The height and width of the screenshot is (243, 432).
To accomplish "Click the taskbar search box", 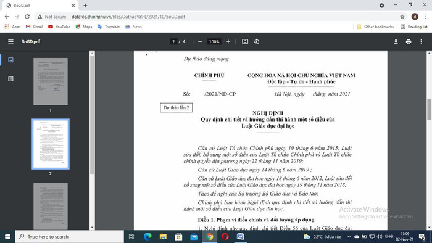I will pyautogui.click(x=69, y=237).
